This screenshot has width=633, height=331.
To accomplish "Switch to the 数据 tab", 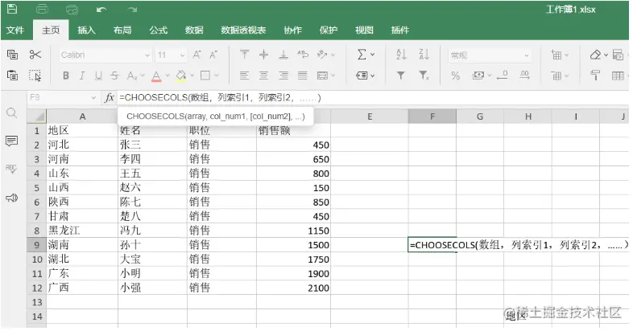I will coord(194,31).
